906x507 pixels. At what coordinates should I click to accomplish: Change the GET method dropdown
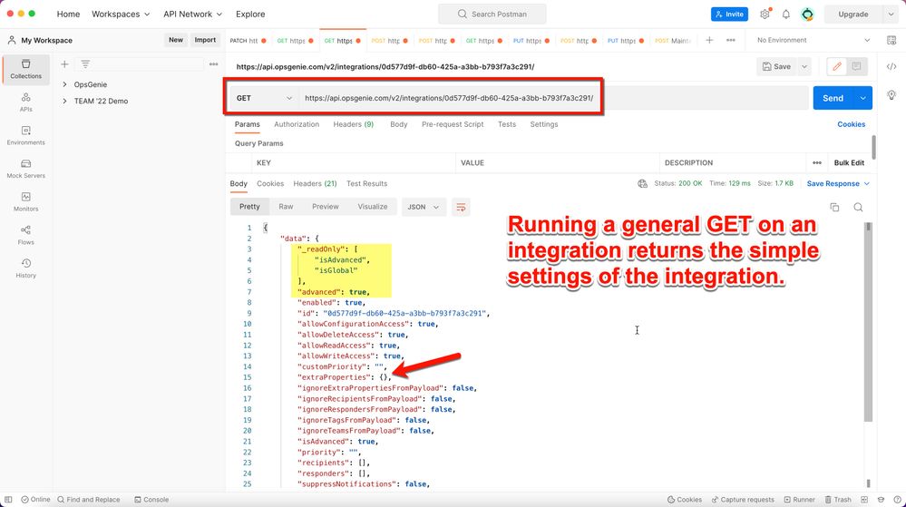tap(264, 98)
